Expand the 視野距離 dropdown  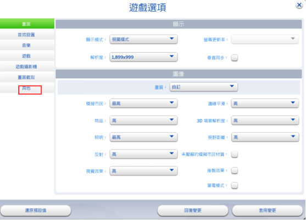pos(265,137)
